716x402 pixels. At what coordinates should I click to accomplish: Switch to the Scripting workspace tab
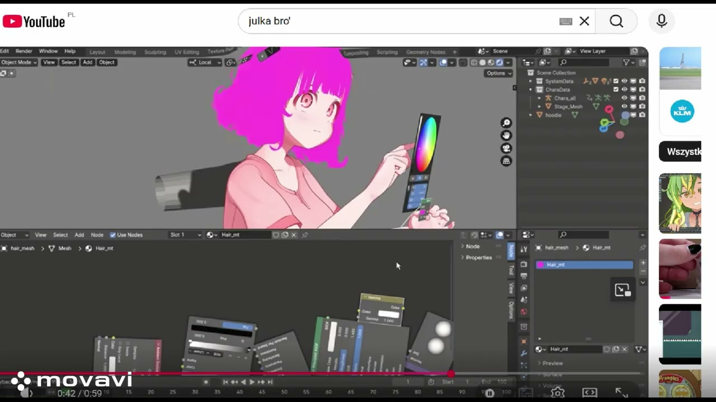pyautogui.click(x=387, y=52)
